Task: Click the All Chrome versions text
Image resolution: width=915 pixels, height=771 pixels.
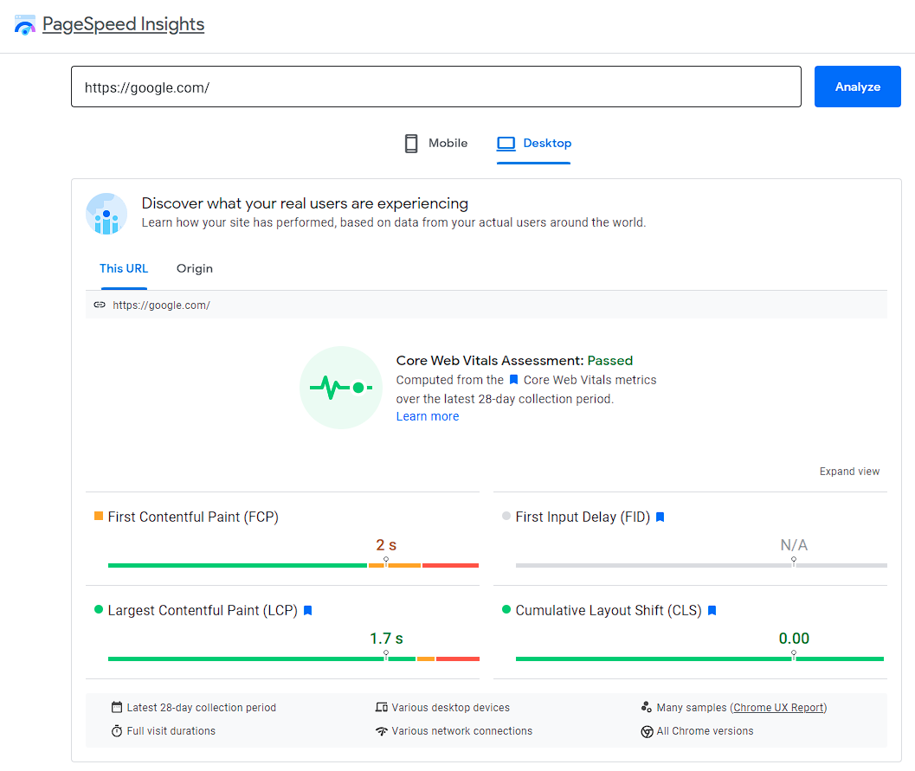Action: click(705, 730)
